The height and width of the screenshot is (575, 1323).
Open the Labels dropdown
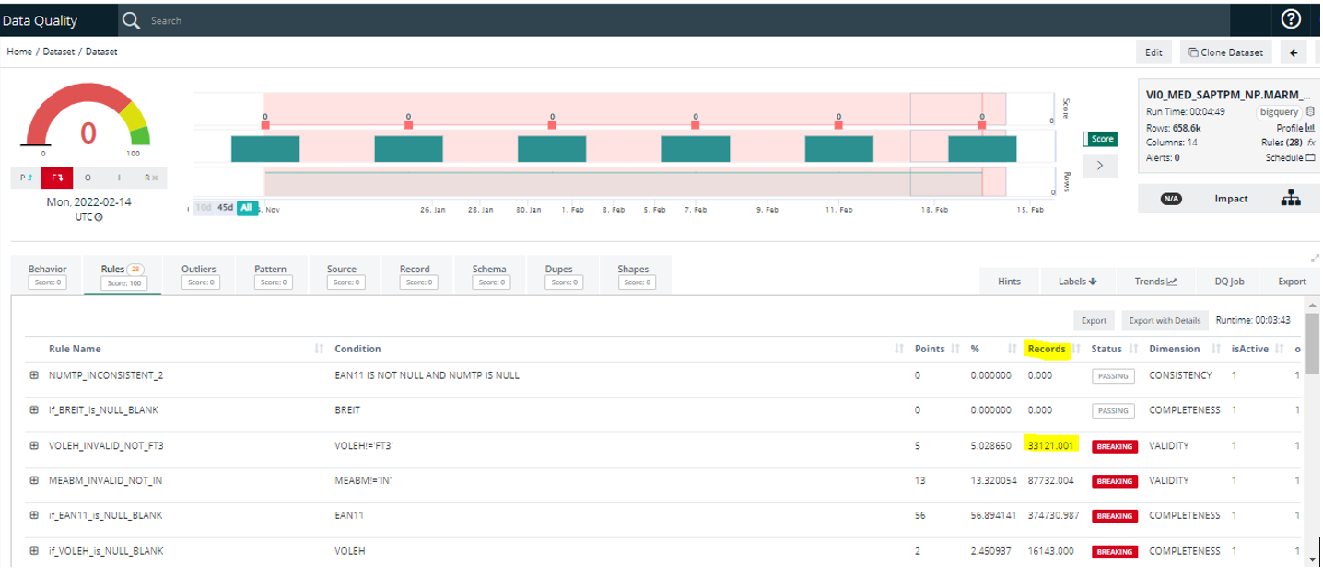pyautogui.click(x=1077, y=282)
